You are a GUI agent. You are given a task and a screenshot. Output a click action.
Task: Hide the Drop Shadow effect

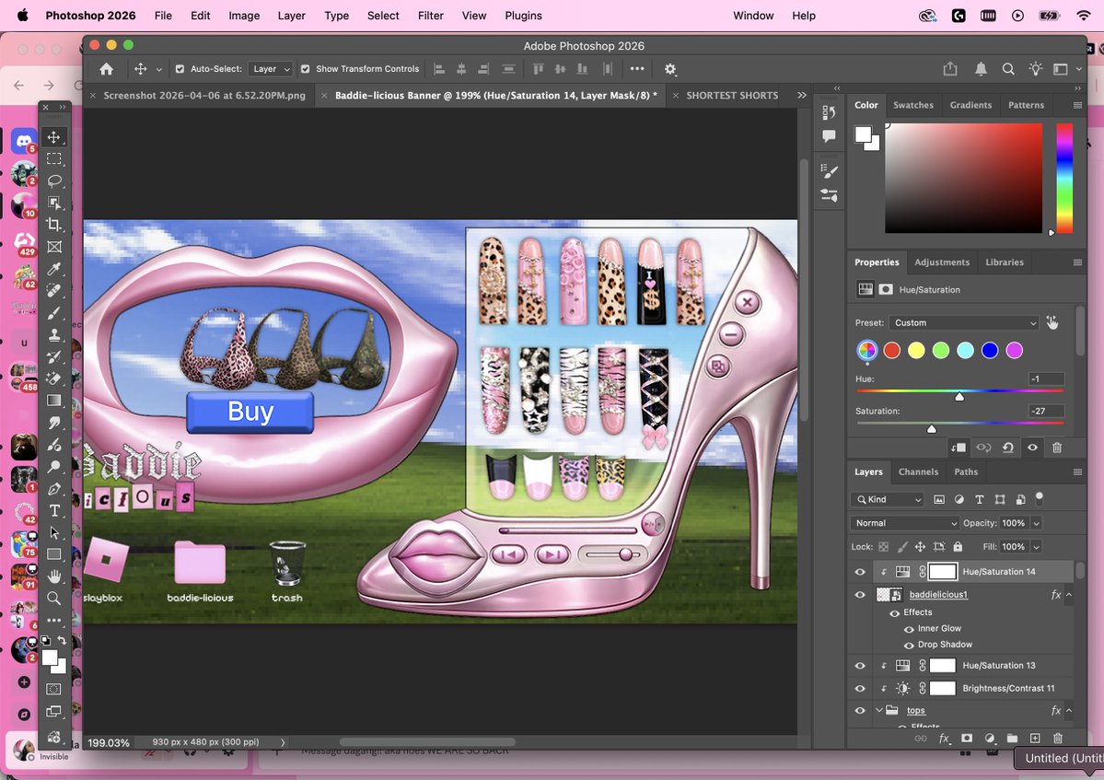tap(909, 645)
